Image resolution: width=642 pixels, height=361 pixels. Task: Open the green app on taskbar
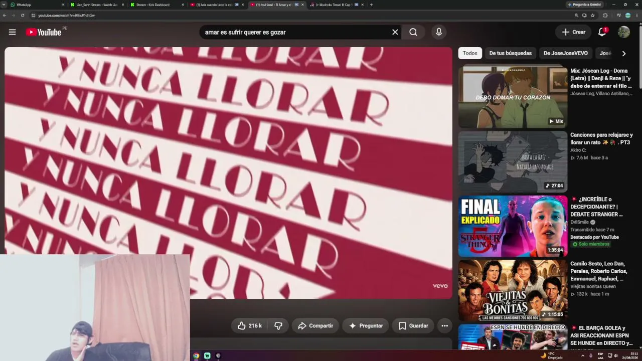tap(207, 356)
